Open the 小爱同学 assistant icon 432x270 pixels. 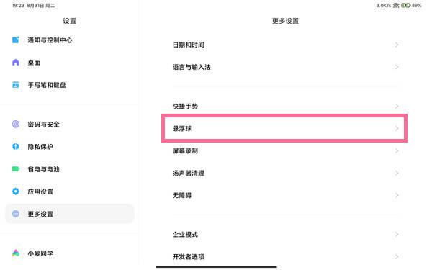pyautogui.click(x=16, y=253)
